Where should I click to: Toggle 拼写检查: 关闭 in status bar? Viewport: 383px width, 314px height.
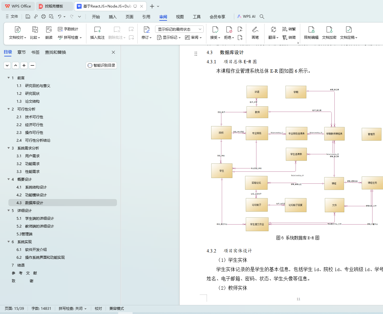(x=73, y=309)
